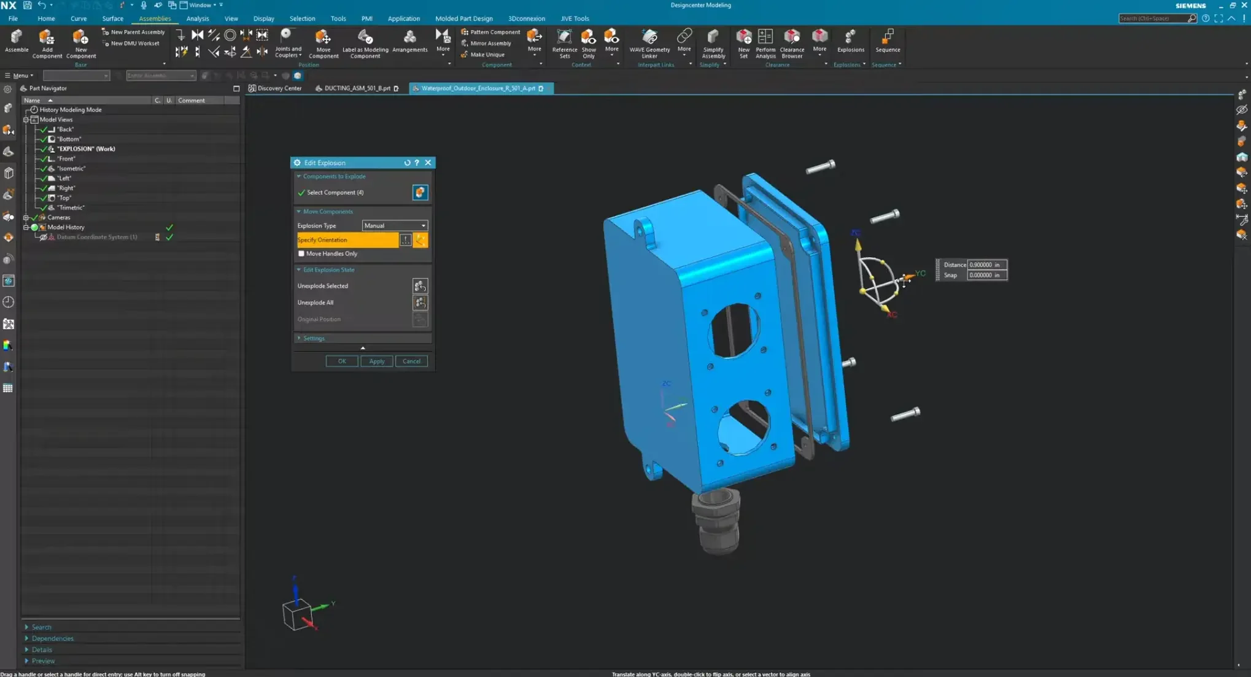Click the Make Unique command
Screen dimensions: 1251x677
482,55
